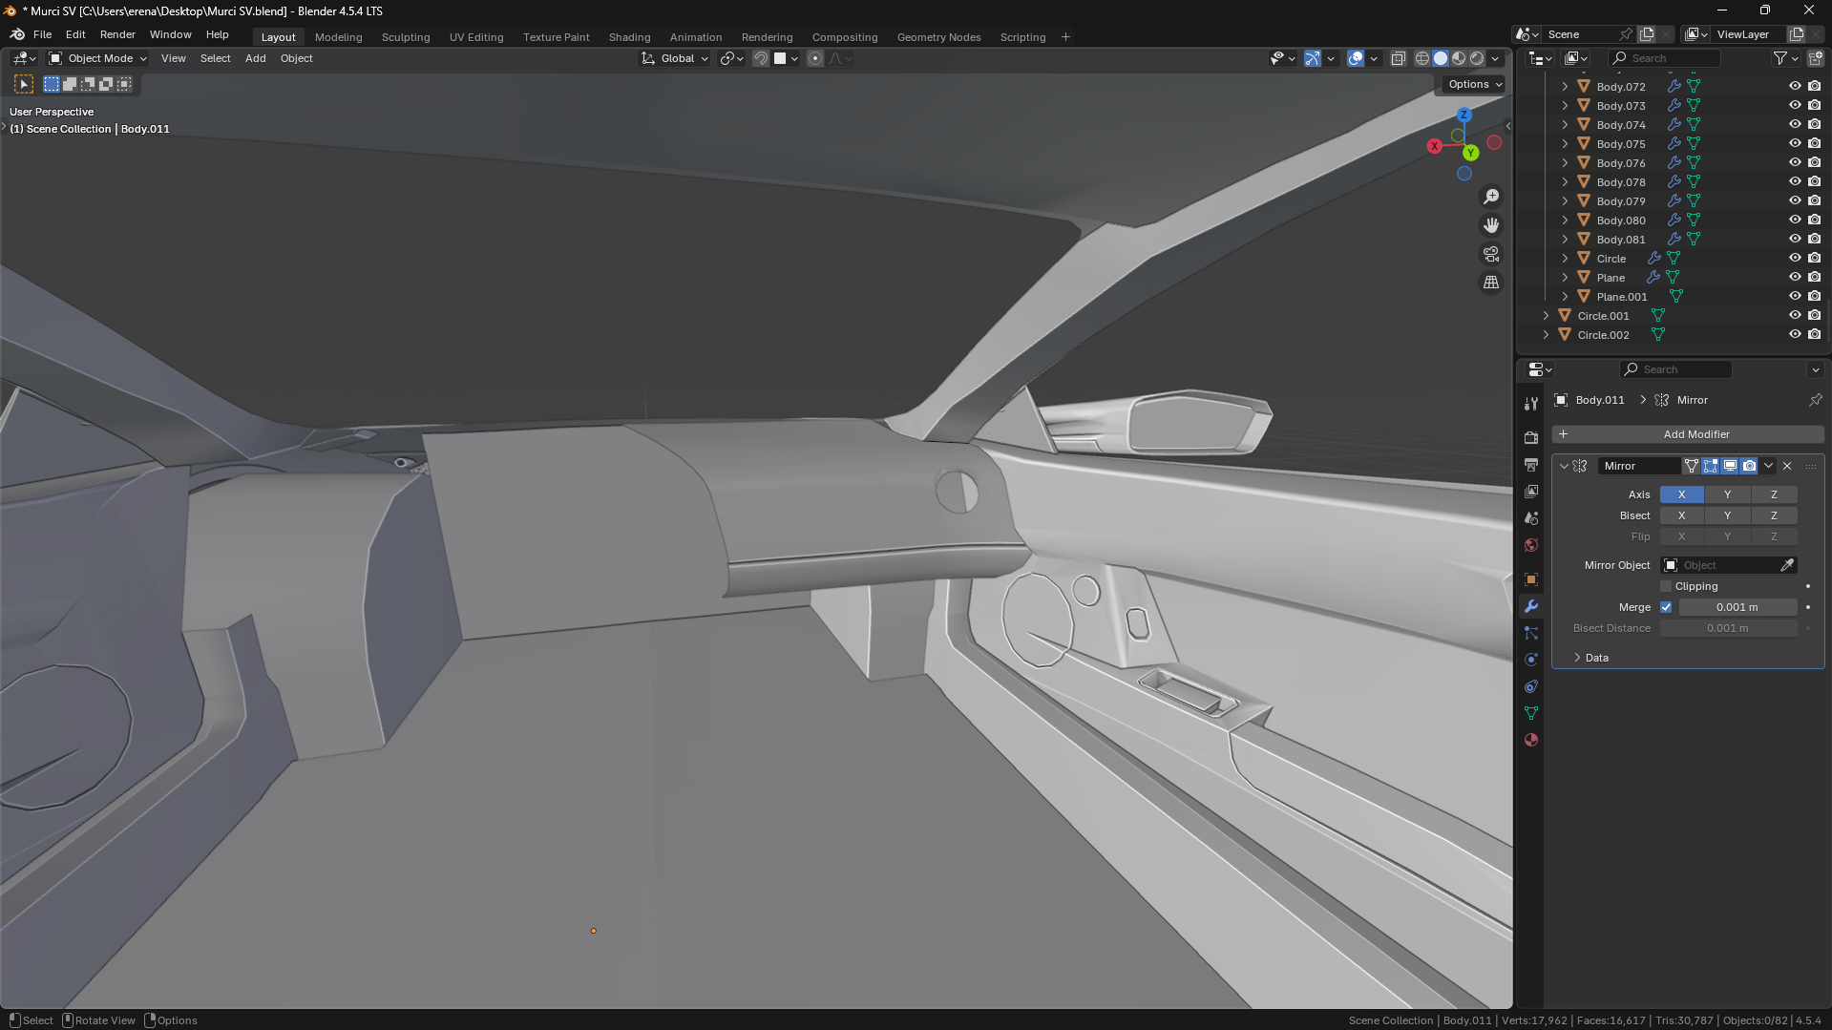
Task: Switch perspective/orthographic with grid icon
Action: (1491, 283)
